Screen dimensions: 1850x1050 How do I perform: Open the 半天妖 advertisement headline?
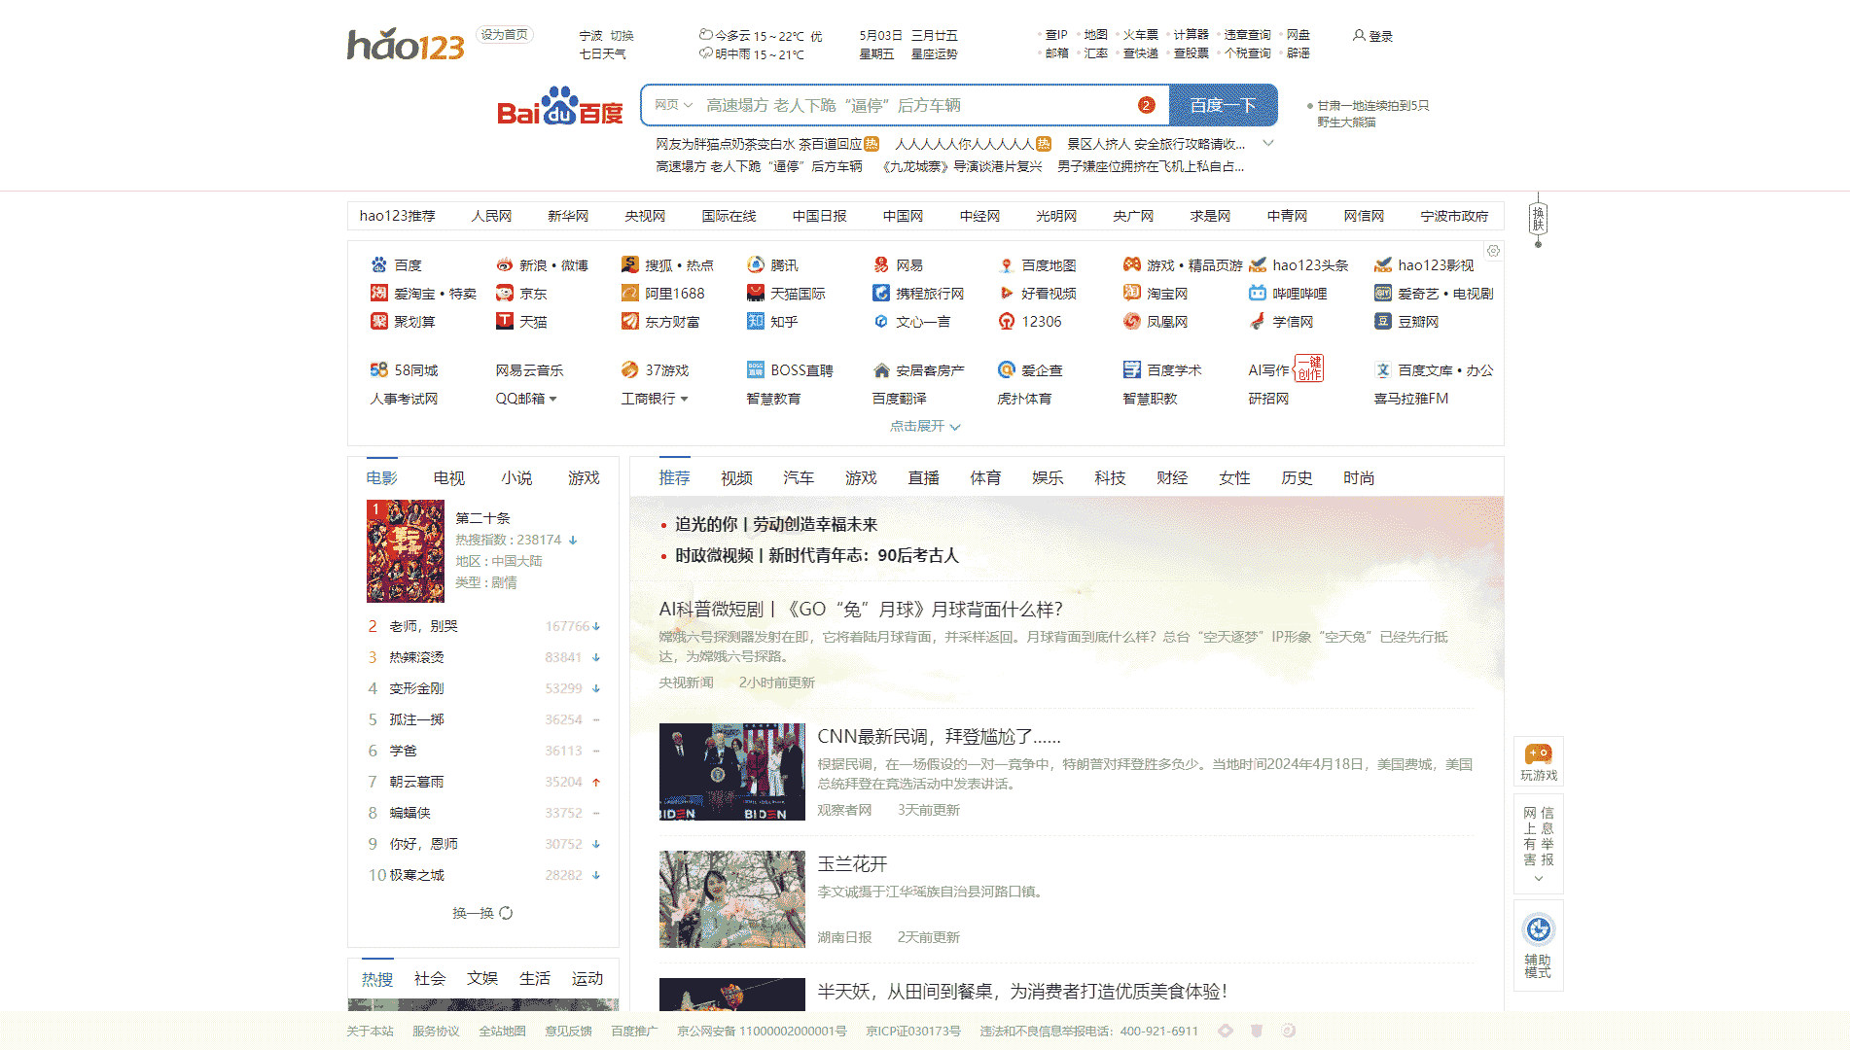(1022, 991)
